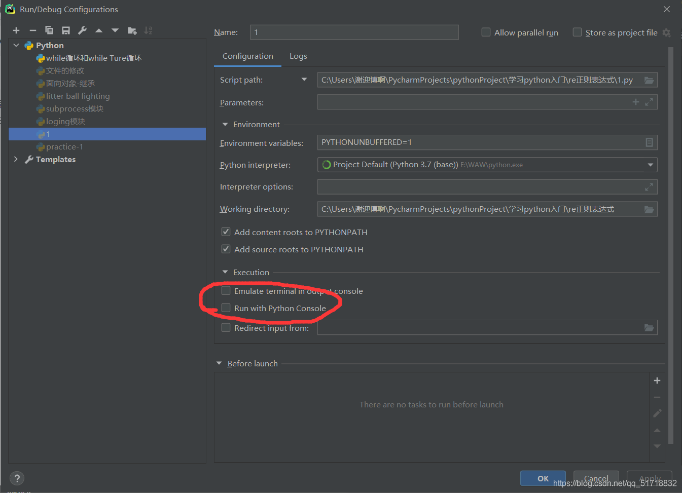This screenshot has height=493, width=682.
Task: Uncheck Add content roots to PYTHONPATH
Action: point(226,232)
